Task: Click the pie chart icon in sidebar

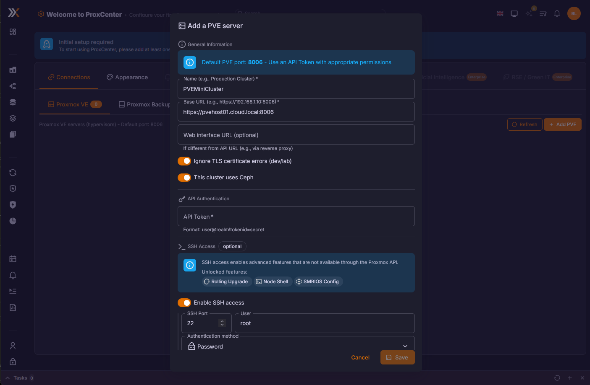Action: coord(13,221)
